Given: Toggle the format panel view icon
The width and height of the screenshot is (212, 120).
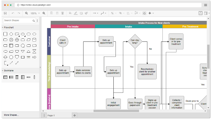Looking at the screenshot, I should pyautogui.click(x=201, y=13).
